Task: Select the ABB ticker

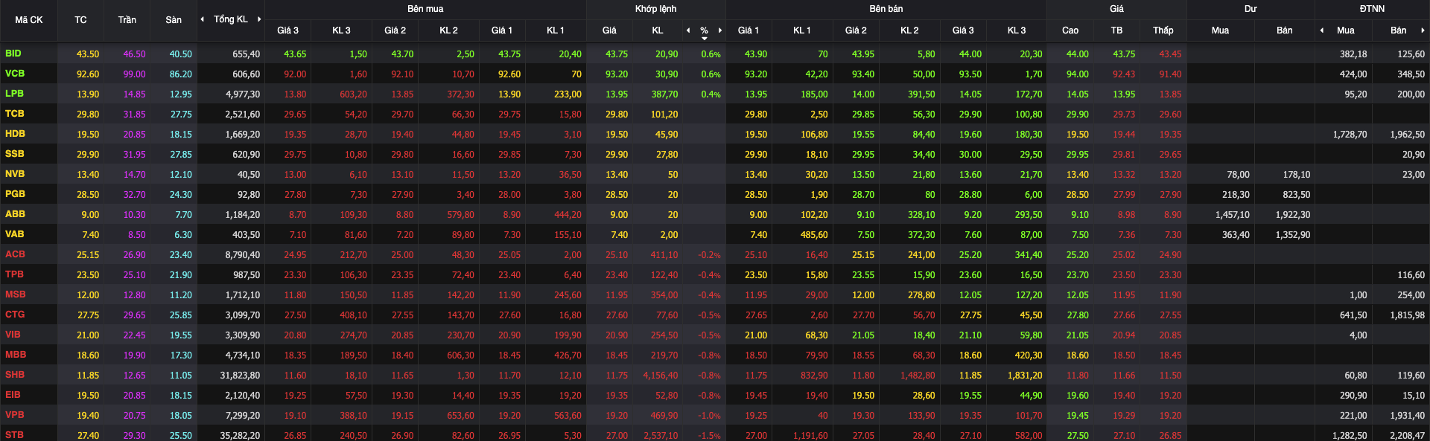Action: 15,214
